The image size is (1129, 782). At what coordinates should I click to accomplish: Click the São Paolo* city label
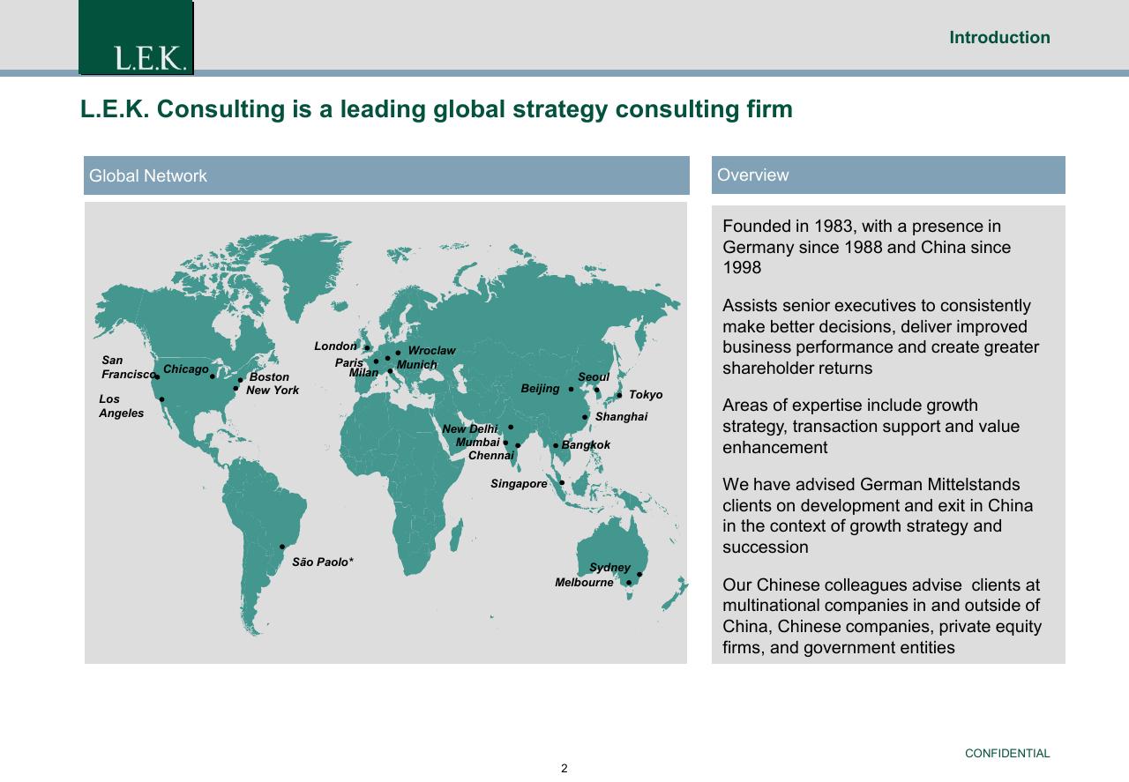[323, 562]
